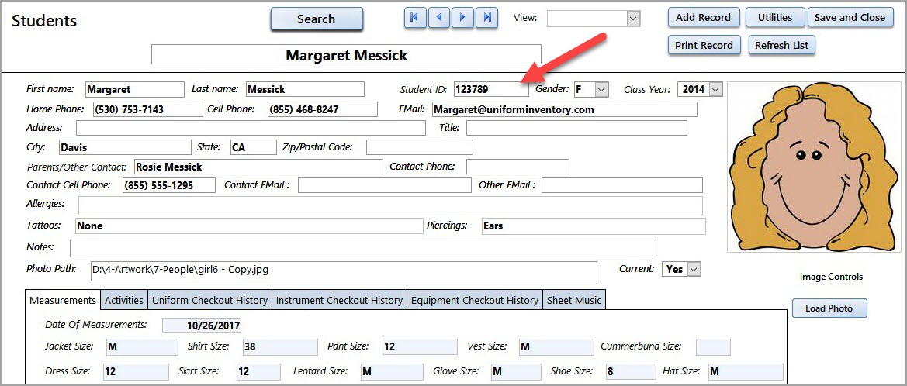Go to the previous record
Screen dimensions: 907x386
pos(439,19)
